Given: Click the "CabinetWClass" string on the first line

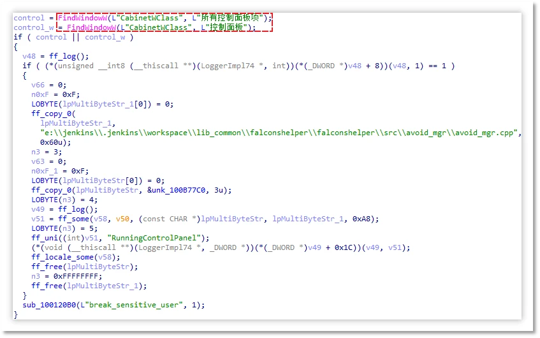Looking at the screenshot, I should (149, 18).
